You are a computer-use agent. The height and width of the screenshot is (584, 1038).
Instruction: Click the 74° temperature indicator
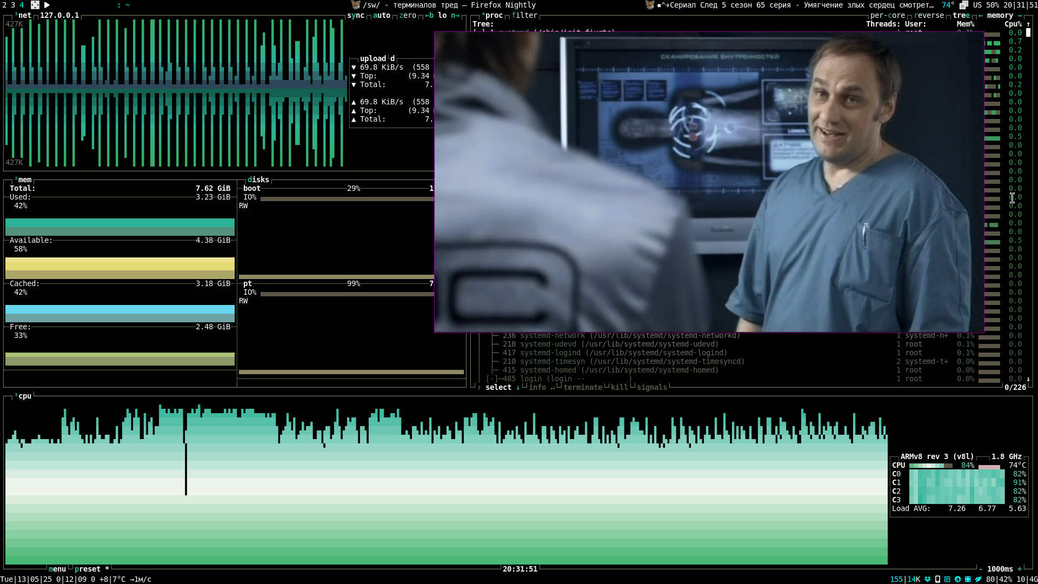point(948,5)
